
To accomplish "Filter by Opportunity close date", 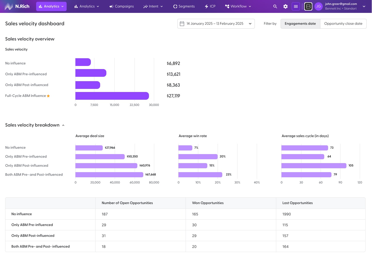I will 343,24.
